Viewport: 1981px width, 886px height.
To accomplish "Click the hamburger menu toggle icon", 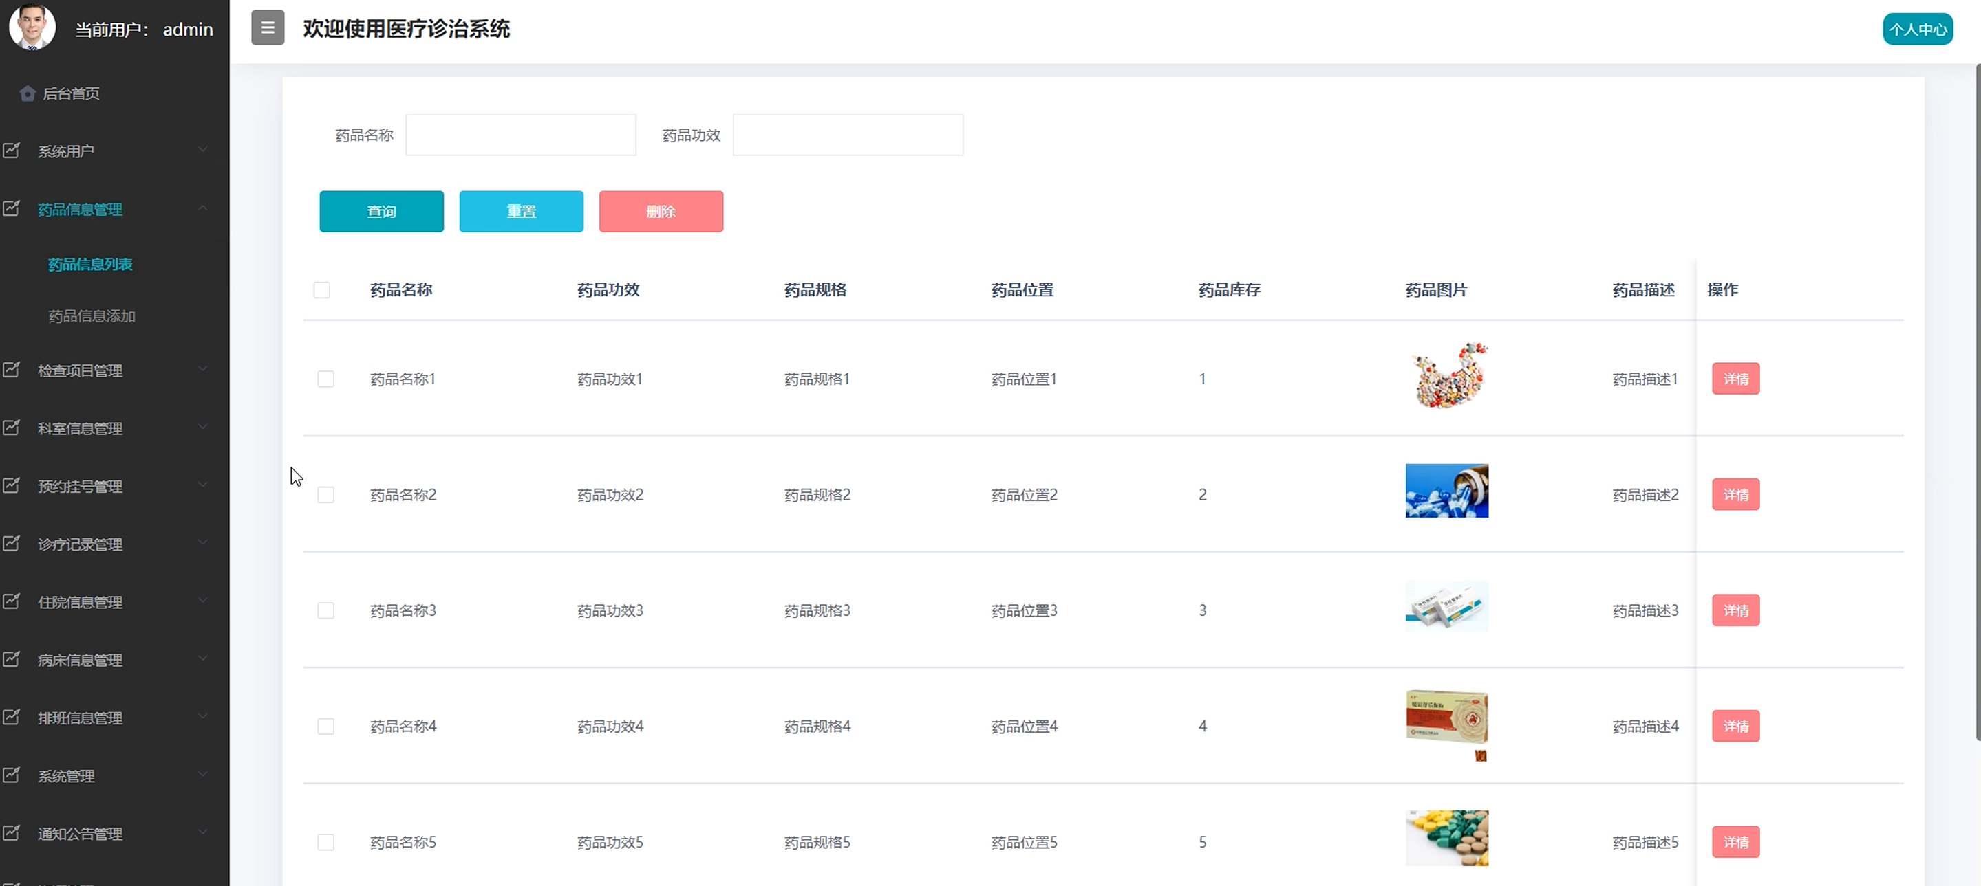I will click(268, 27).
